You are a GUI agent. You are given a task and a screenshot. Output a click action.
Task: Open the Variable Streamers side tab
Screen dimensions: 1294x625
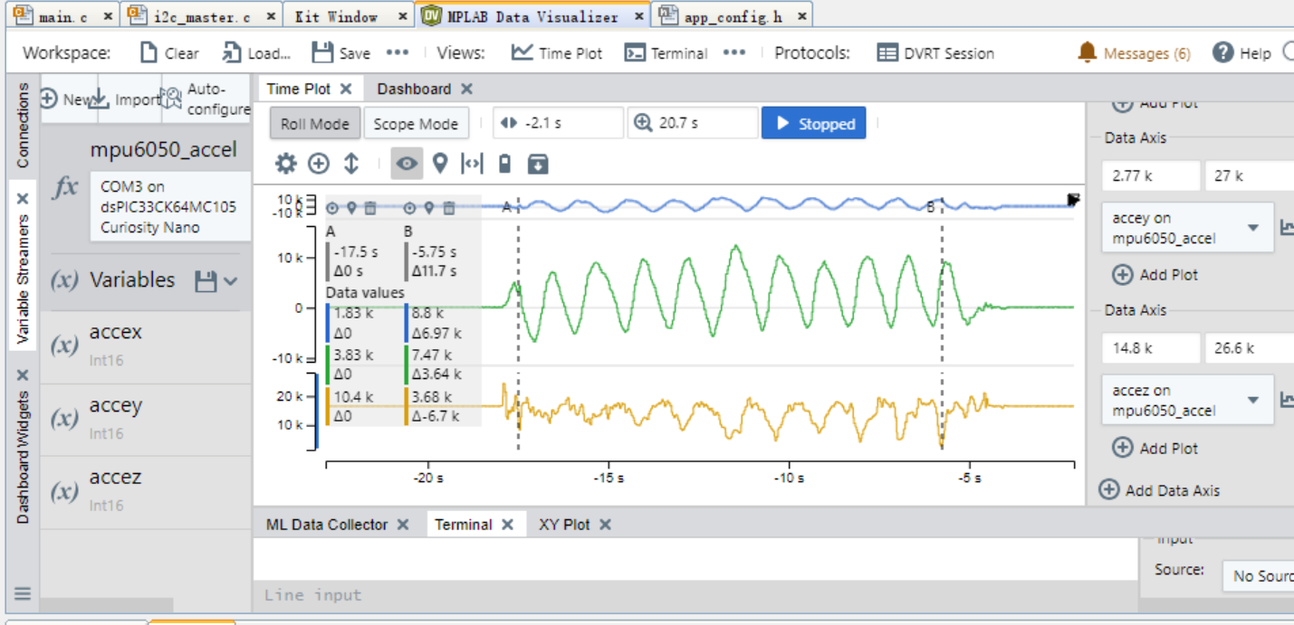[23, 279]
